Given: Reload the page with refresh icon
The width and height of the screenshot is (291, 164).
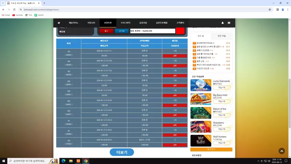Looking at the screenshot, I should click(14, 10).
